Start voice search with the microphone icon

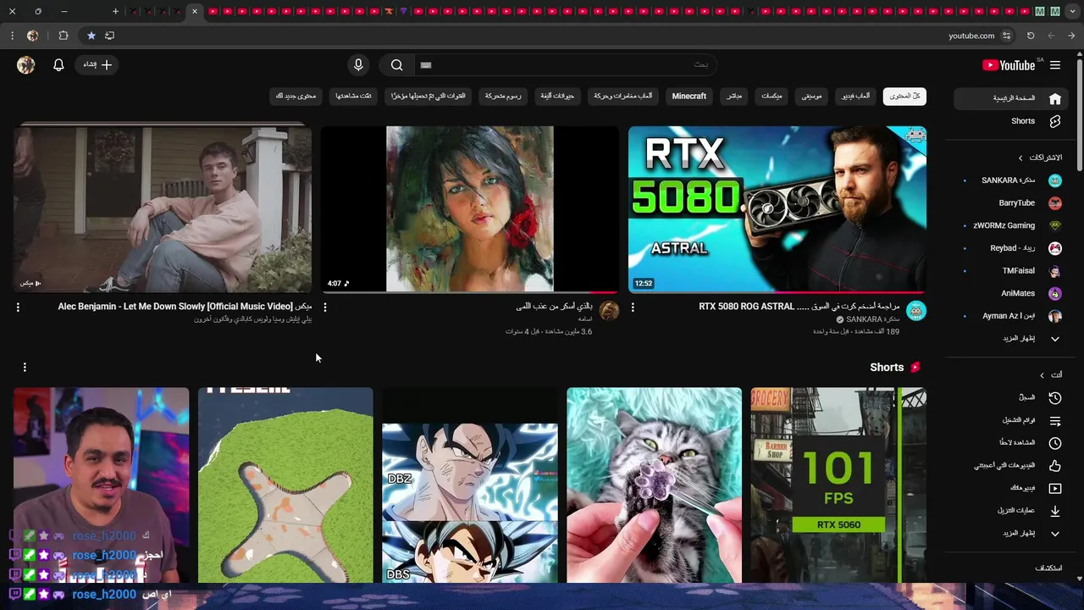click(x=358, y=65)
